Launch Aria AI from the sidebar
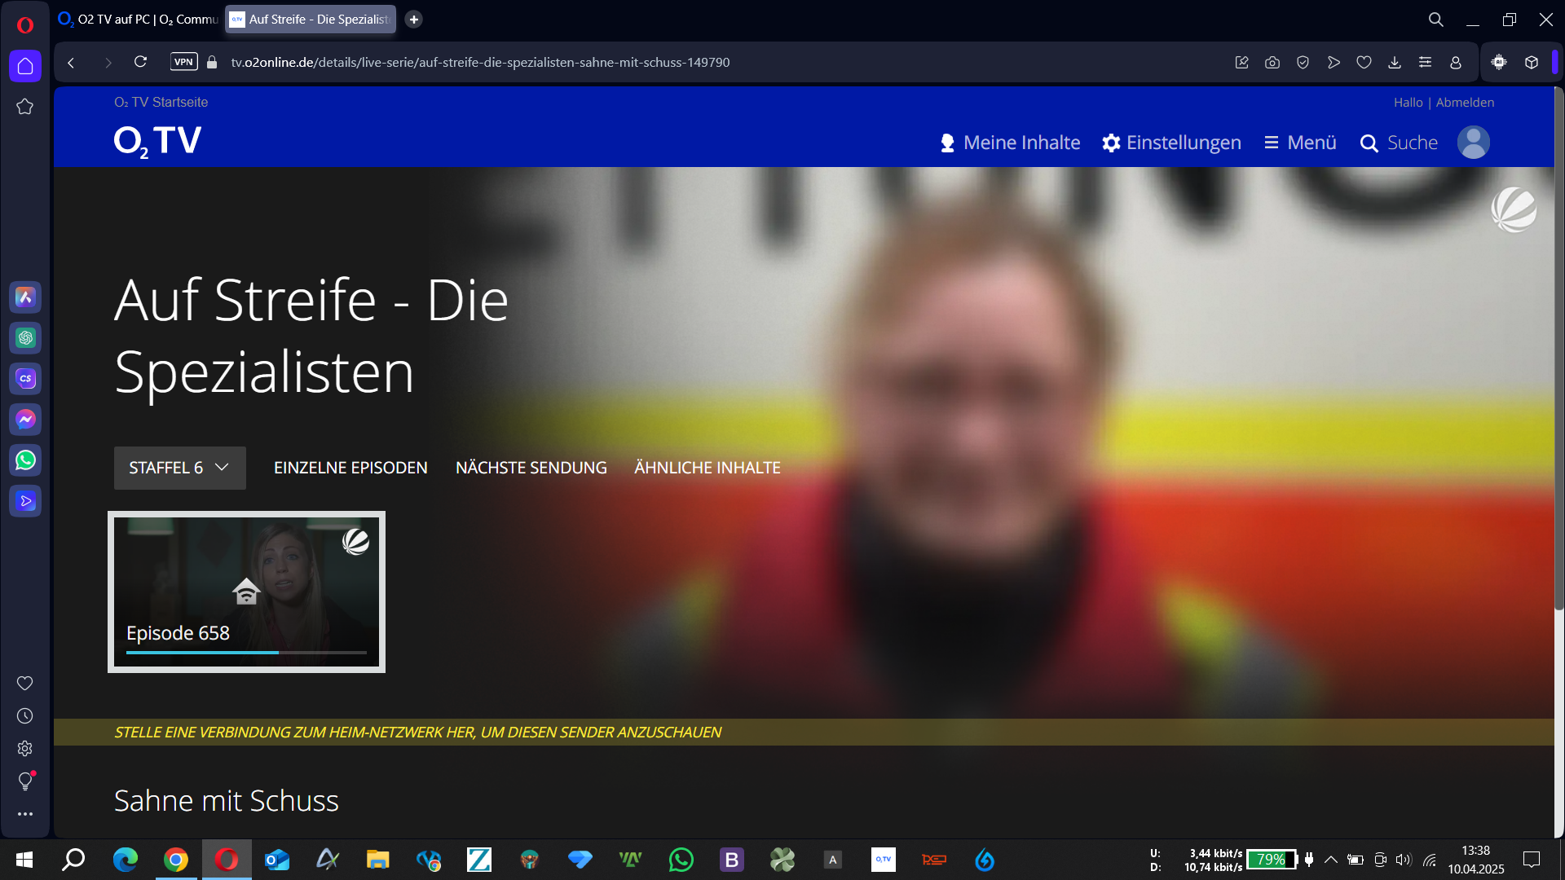This screenshot has height=880, width=1565. pyautogui.click(x=25, y=297)
